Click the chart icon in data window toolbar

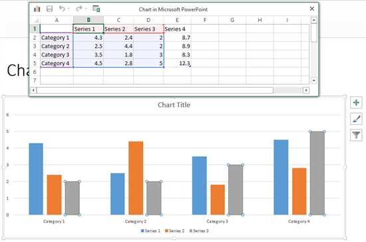[x=37, y=9]
